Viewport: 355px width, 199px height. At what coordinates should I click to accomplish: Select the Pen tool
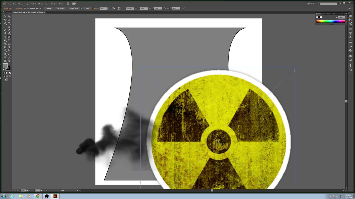click(5, 23)
